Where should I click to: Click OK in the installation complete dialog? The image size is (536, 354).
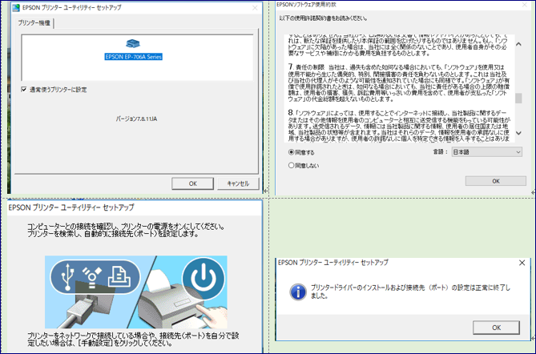(497, 328)
